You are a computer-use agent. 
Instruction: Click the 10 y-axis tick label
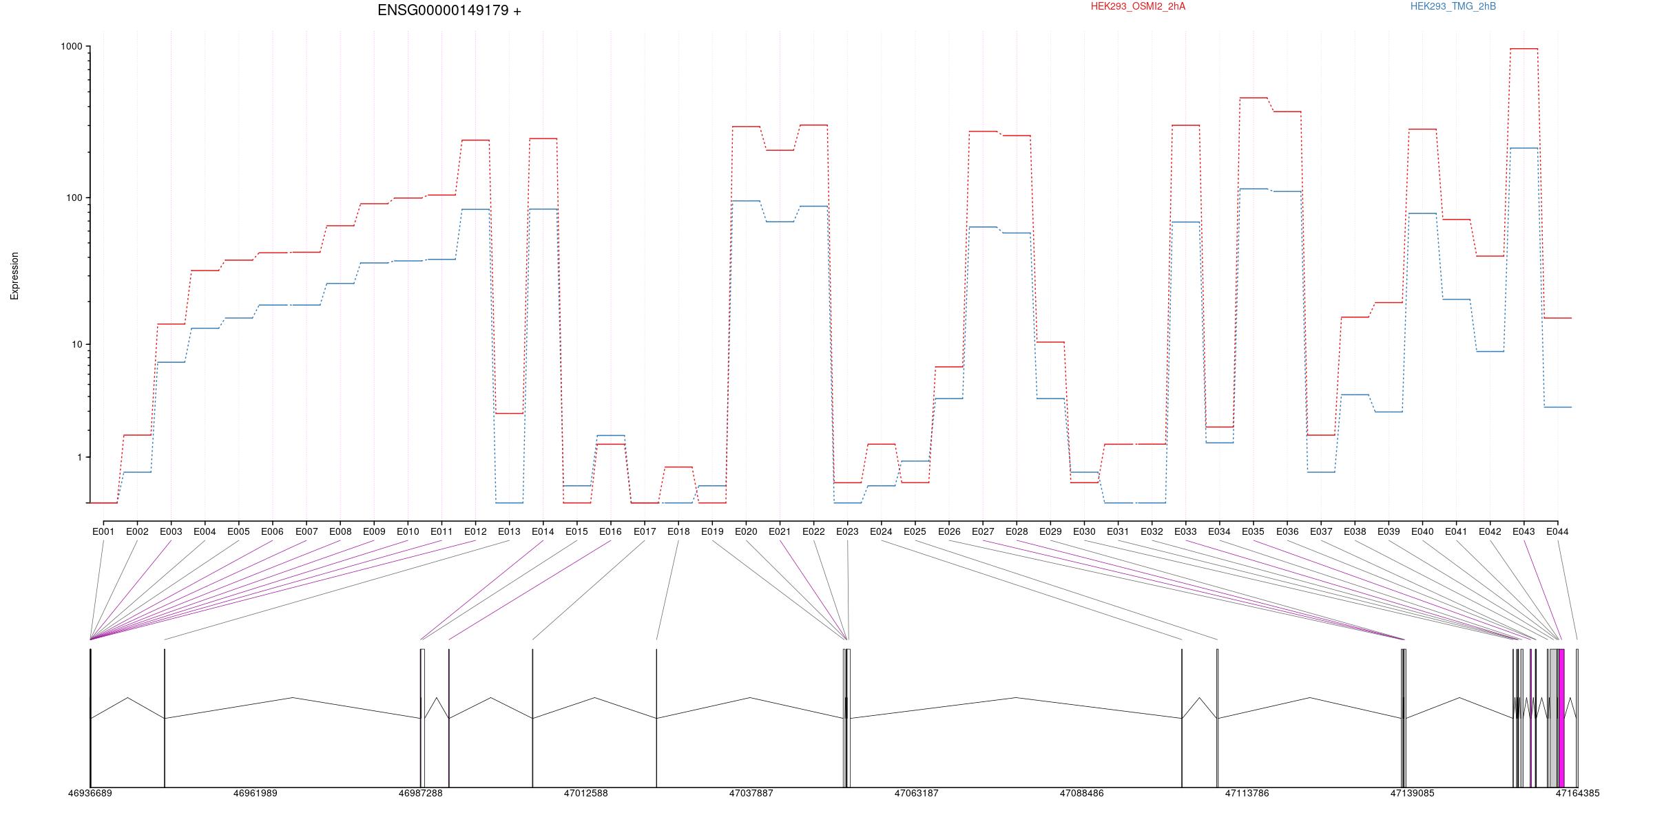(x=76, y=344)
